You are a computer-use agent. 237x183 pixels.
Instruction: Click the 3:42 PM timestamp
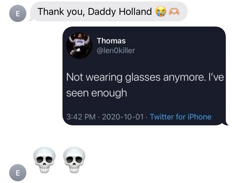[x=81, y=117]
